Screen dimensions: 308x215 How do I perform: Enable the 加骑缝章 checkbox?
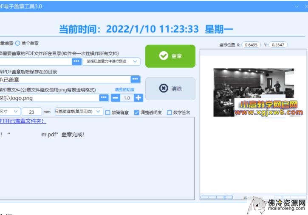(108, 113)
